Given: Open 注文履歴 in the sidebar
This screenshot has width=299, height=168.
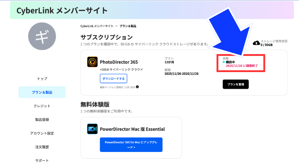Looking at the screenshot, I should pyautogui.click(x=42, y=147).
